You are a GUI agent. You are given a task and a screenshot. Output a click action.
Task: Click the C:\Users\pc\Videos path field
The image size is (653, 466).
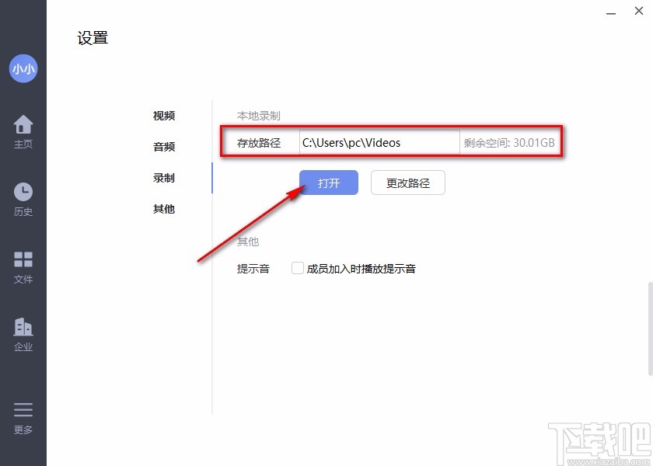(x=379, y=143)
